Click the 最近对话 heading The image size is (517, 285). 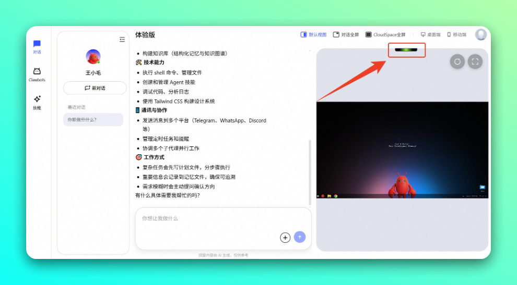pyautogui.click(x=76, y=107)
